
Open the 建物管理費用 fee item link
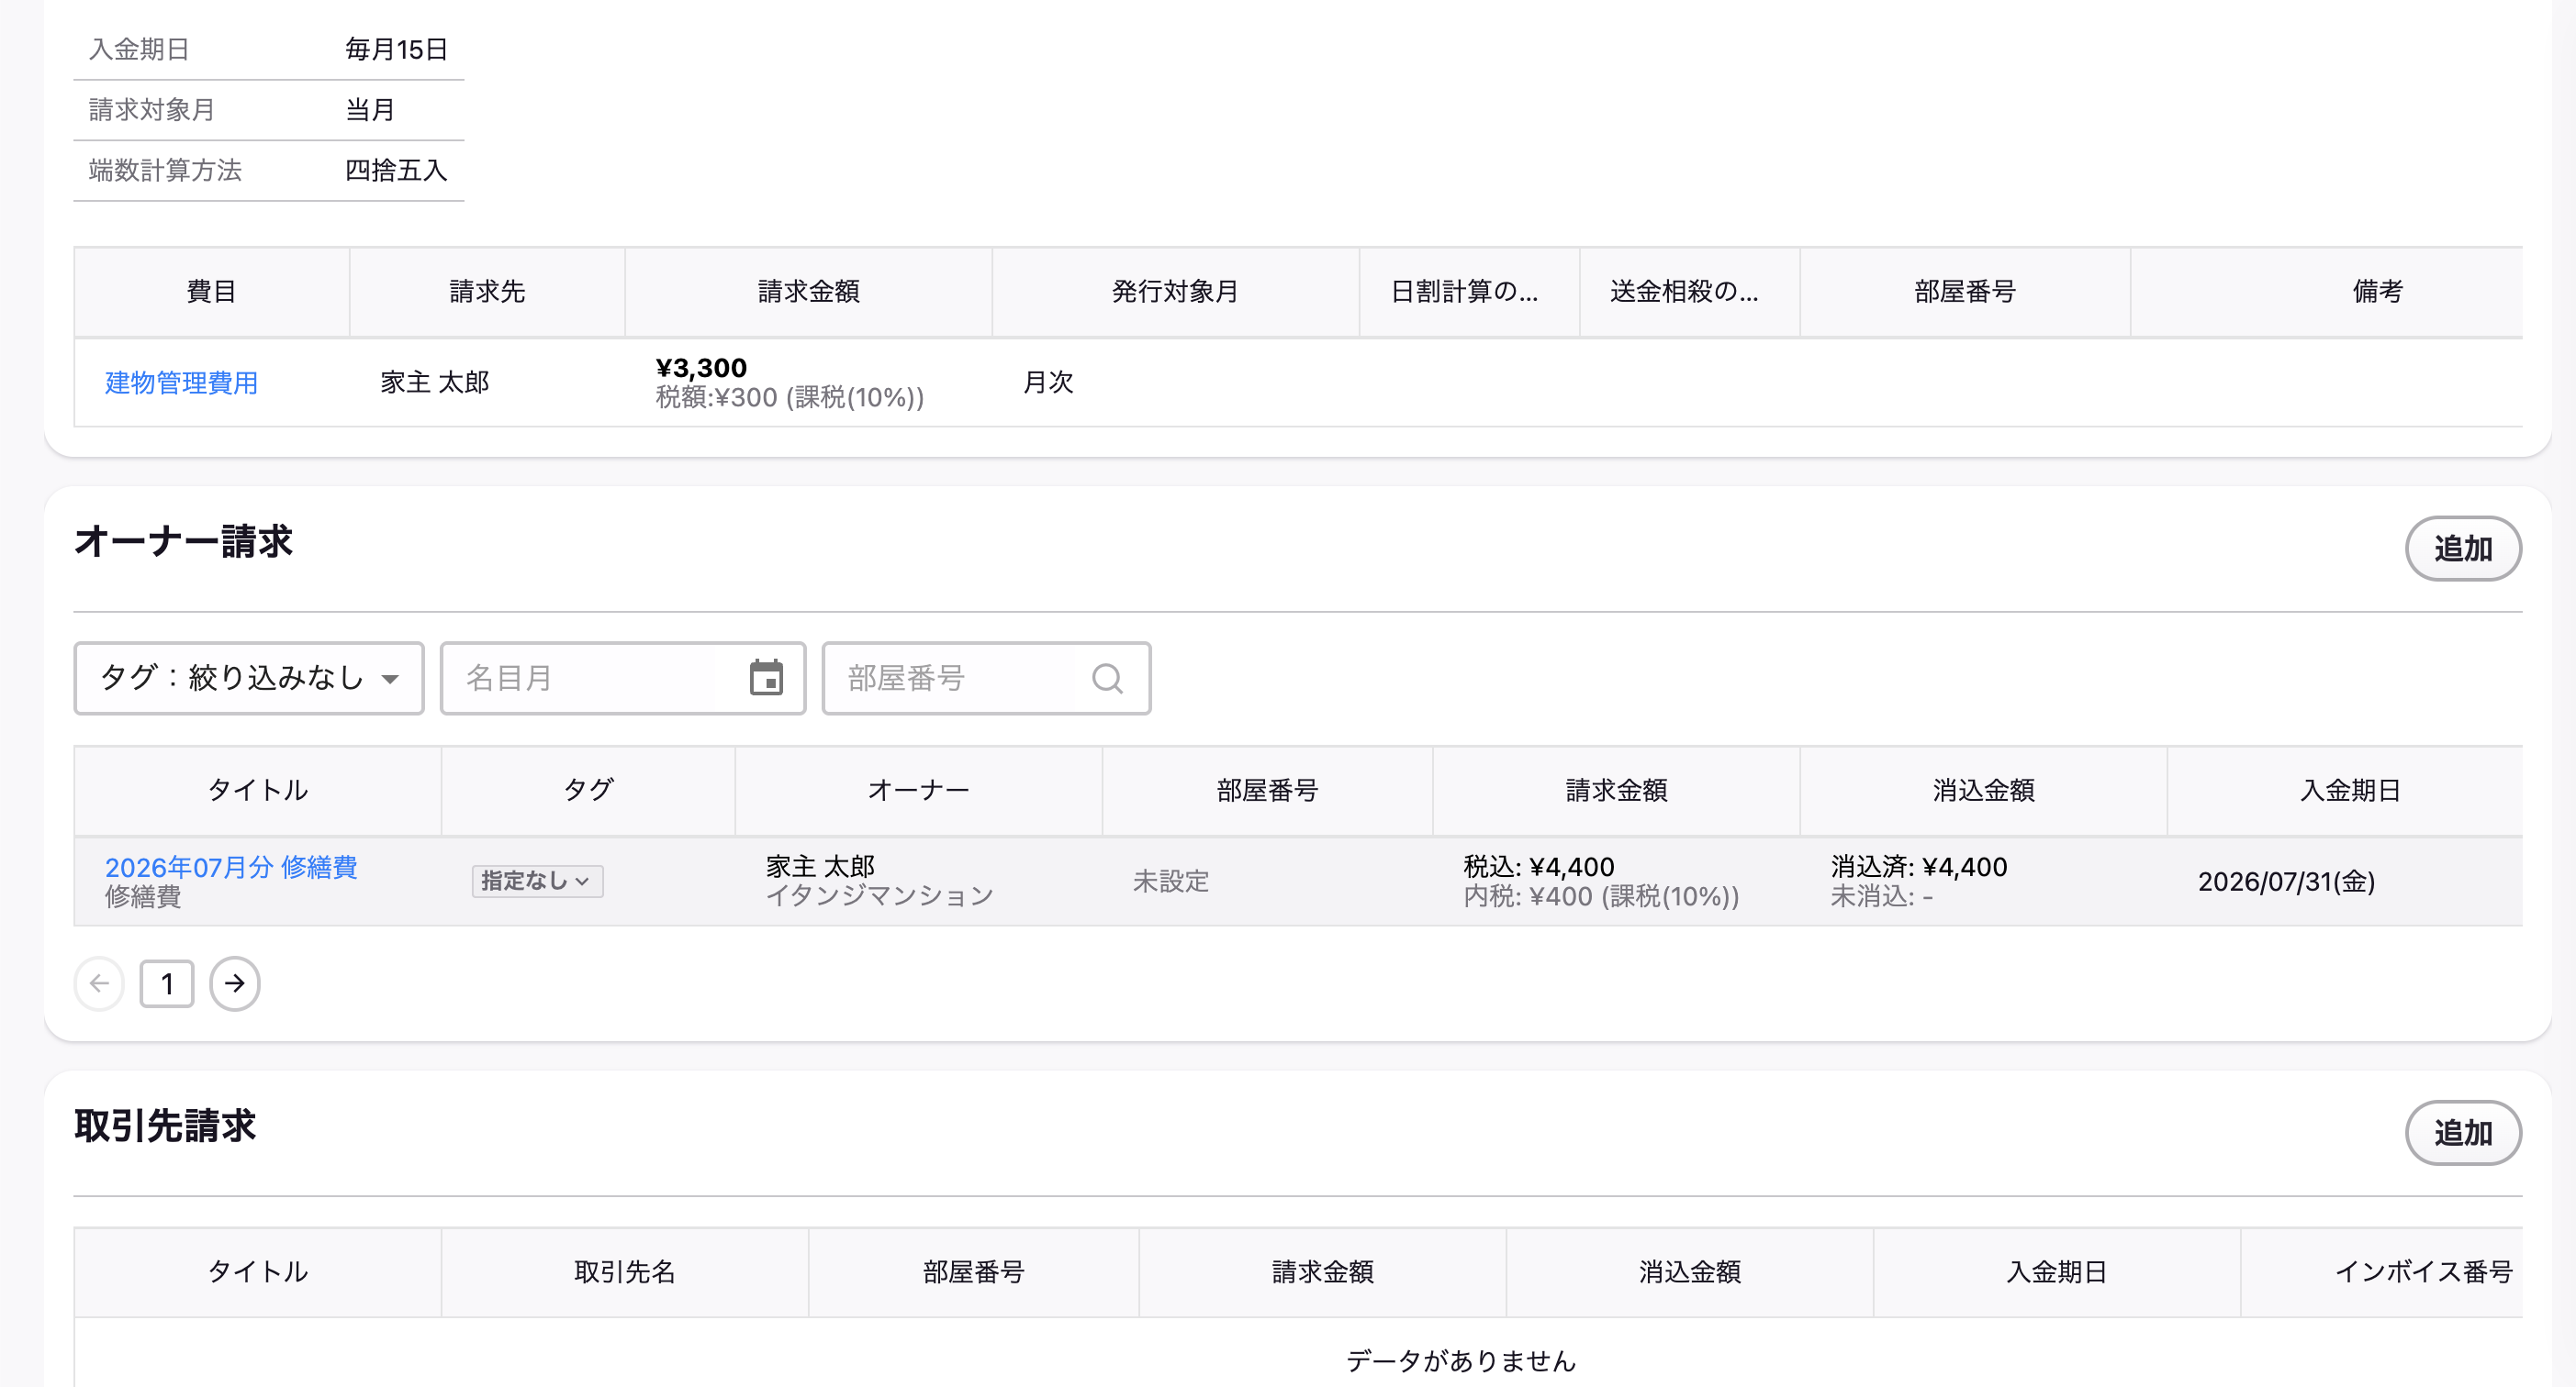[x=181, y=383]
